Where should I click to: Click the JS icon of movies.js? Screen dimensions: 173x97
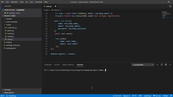tap(6, 33)
